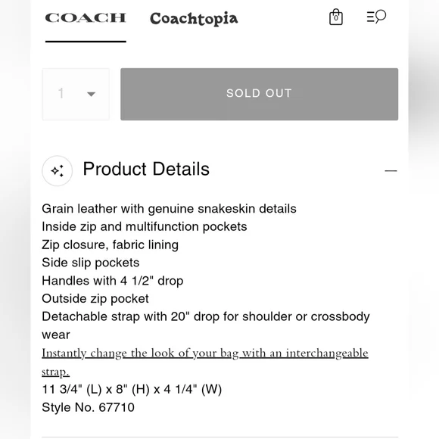Click the detachable strap 20" drop line

(x=206, y=325)
